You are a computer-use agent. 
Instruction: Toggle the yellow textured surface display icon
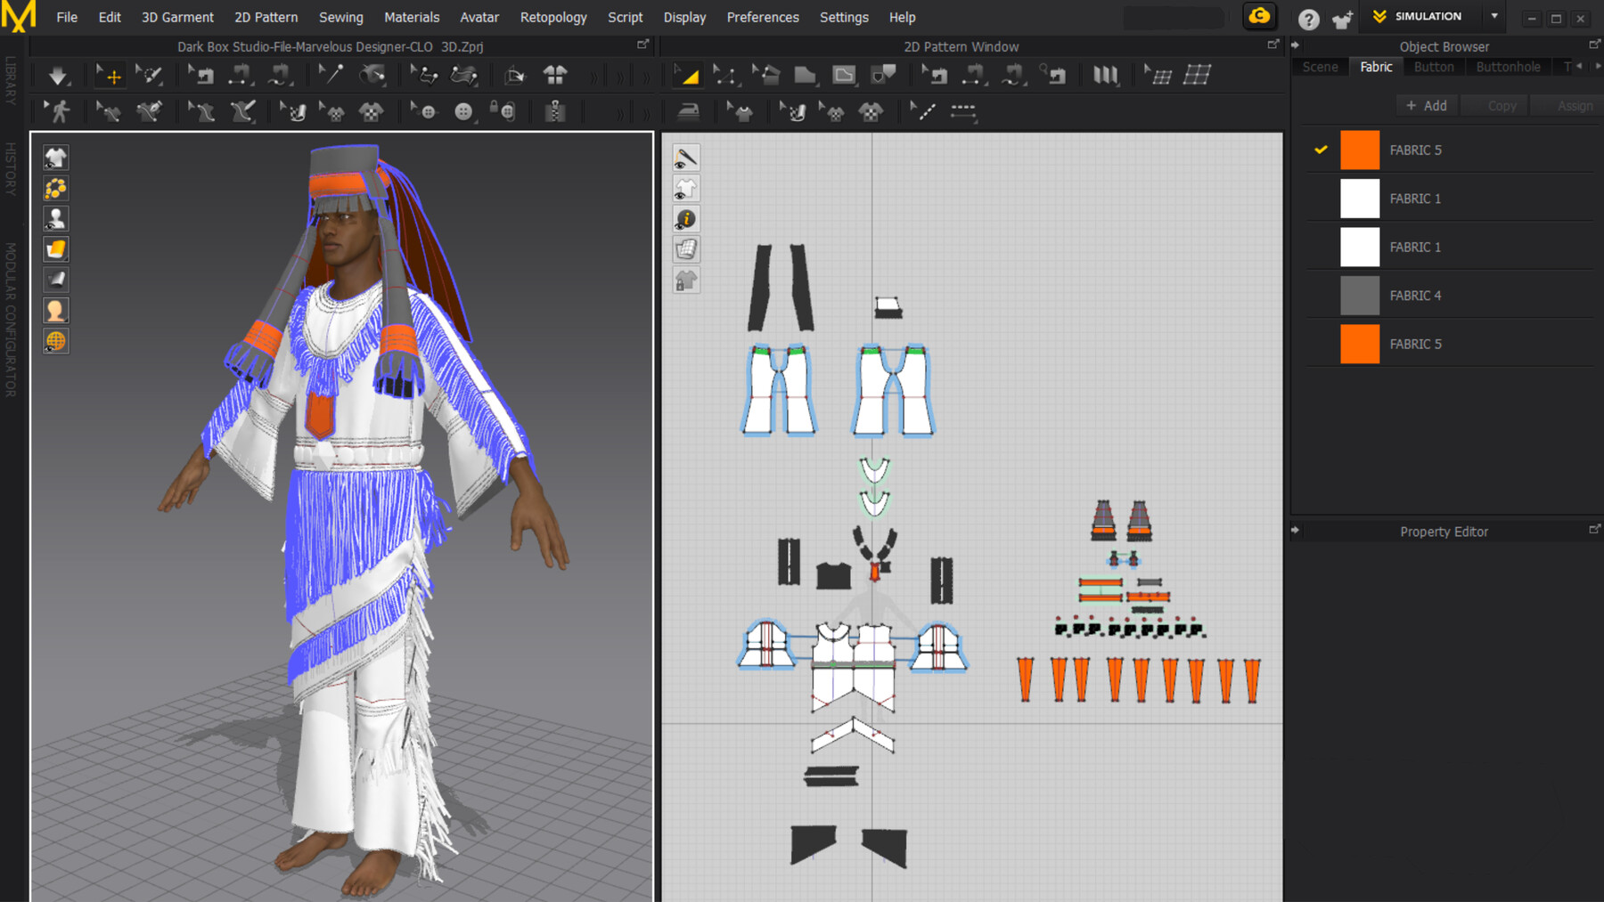[56, 249]
